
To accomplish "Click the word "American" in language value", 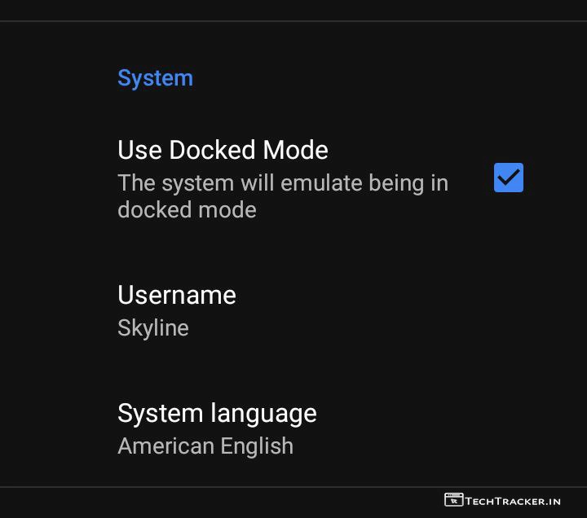I will 163,446.
